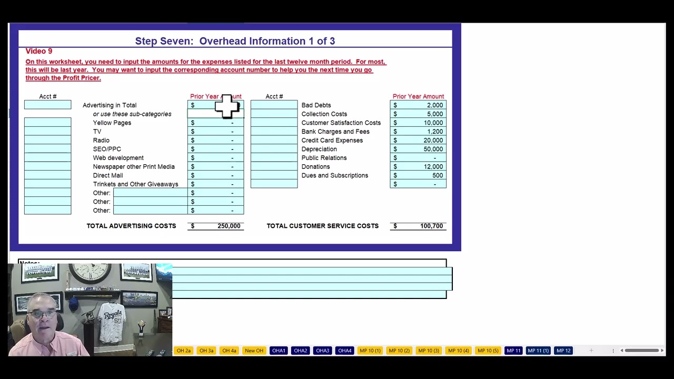This screenshot has height=379, width=674.
Task: Select Customer Satisfaction Costs amount 10,000
Action: coord(418,123)
